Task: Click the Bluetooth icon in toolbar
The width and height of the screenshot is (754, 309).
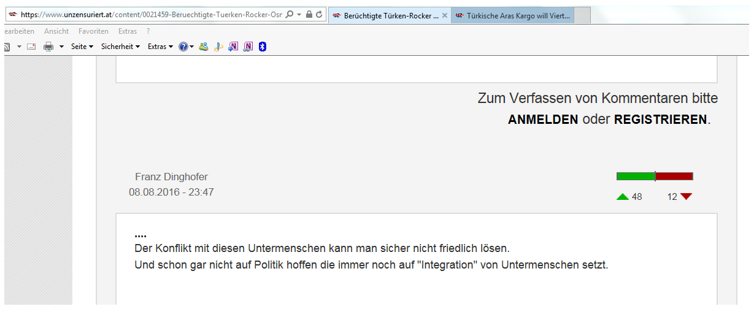Action: pyautogui.click(x=263, y=47)
